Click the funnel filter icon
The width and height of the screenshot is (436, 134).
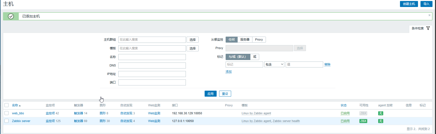tap(428, 28)
